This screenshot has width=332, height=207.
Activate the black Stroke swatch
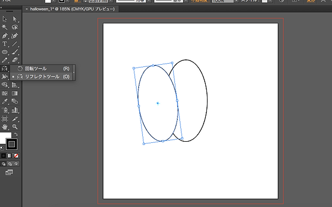(x=12, y=144)
